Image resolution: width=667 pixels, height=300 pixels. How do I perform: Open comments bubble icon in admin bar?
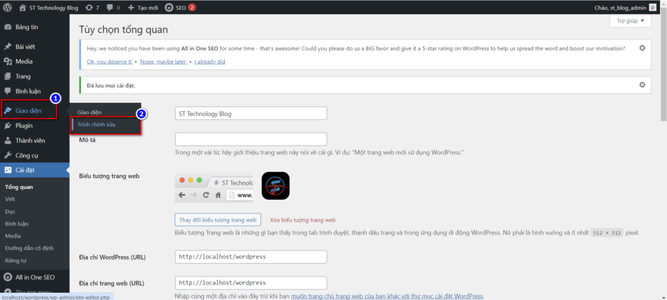coord(113,7)
